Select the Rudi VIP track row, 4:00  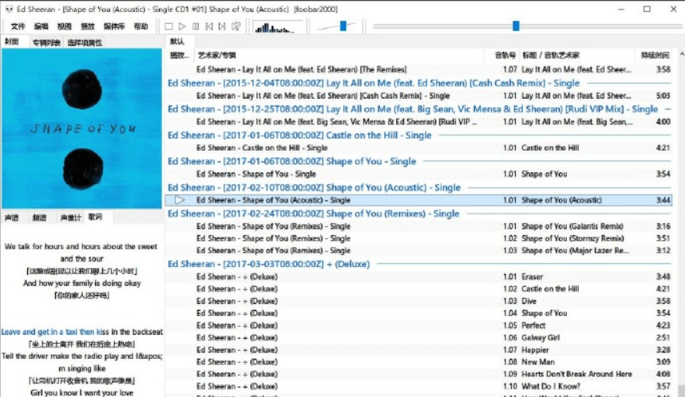click(x=419, y=122)
